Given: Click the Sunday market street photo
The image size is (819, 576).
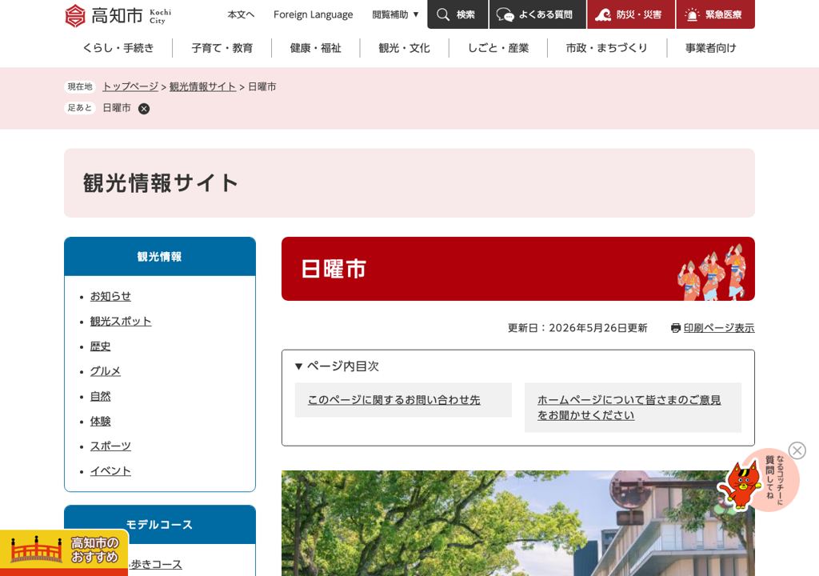Looking at the screenshot, I should tap(518, 523).
